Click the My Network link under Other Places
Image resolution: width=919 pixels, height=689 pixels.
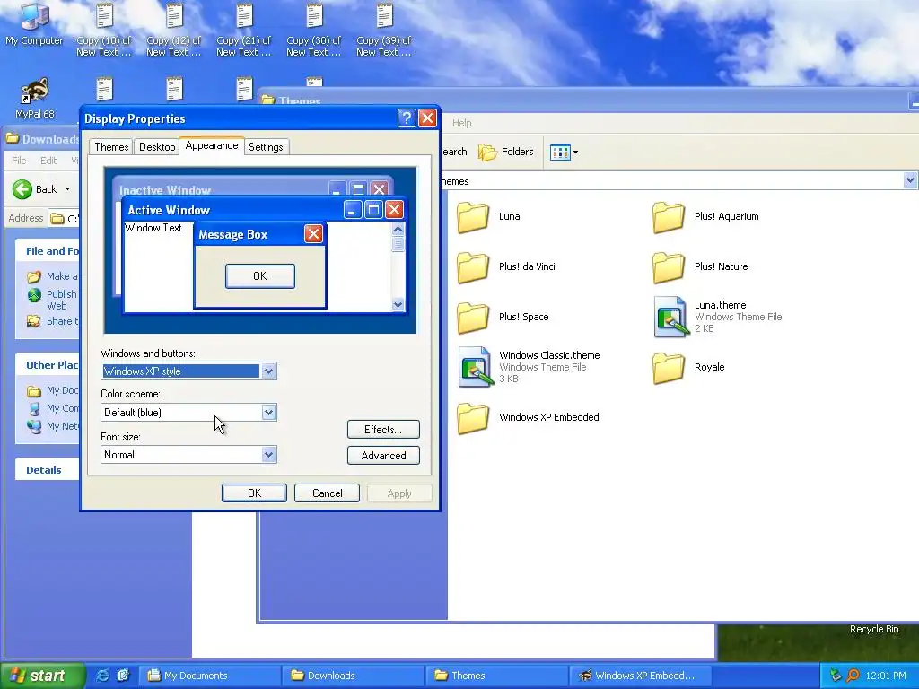tap(63, 426)
